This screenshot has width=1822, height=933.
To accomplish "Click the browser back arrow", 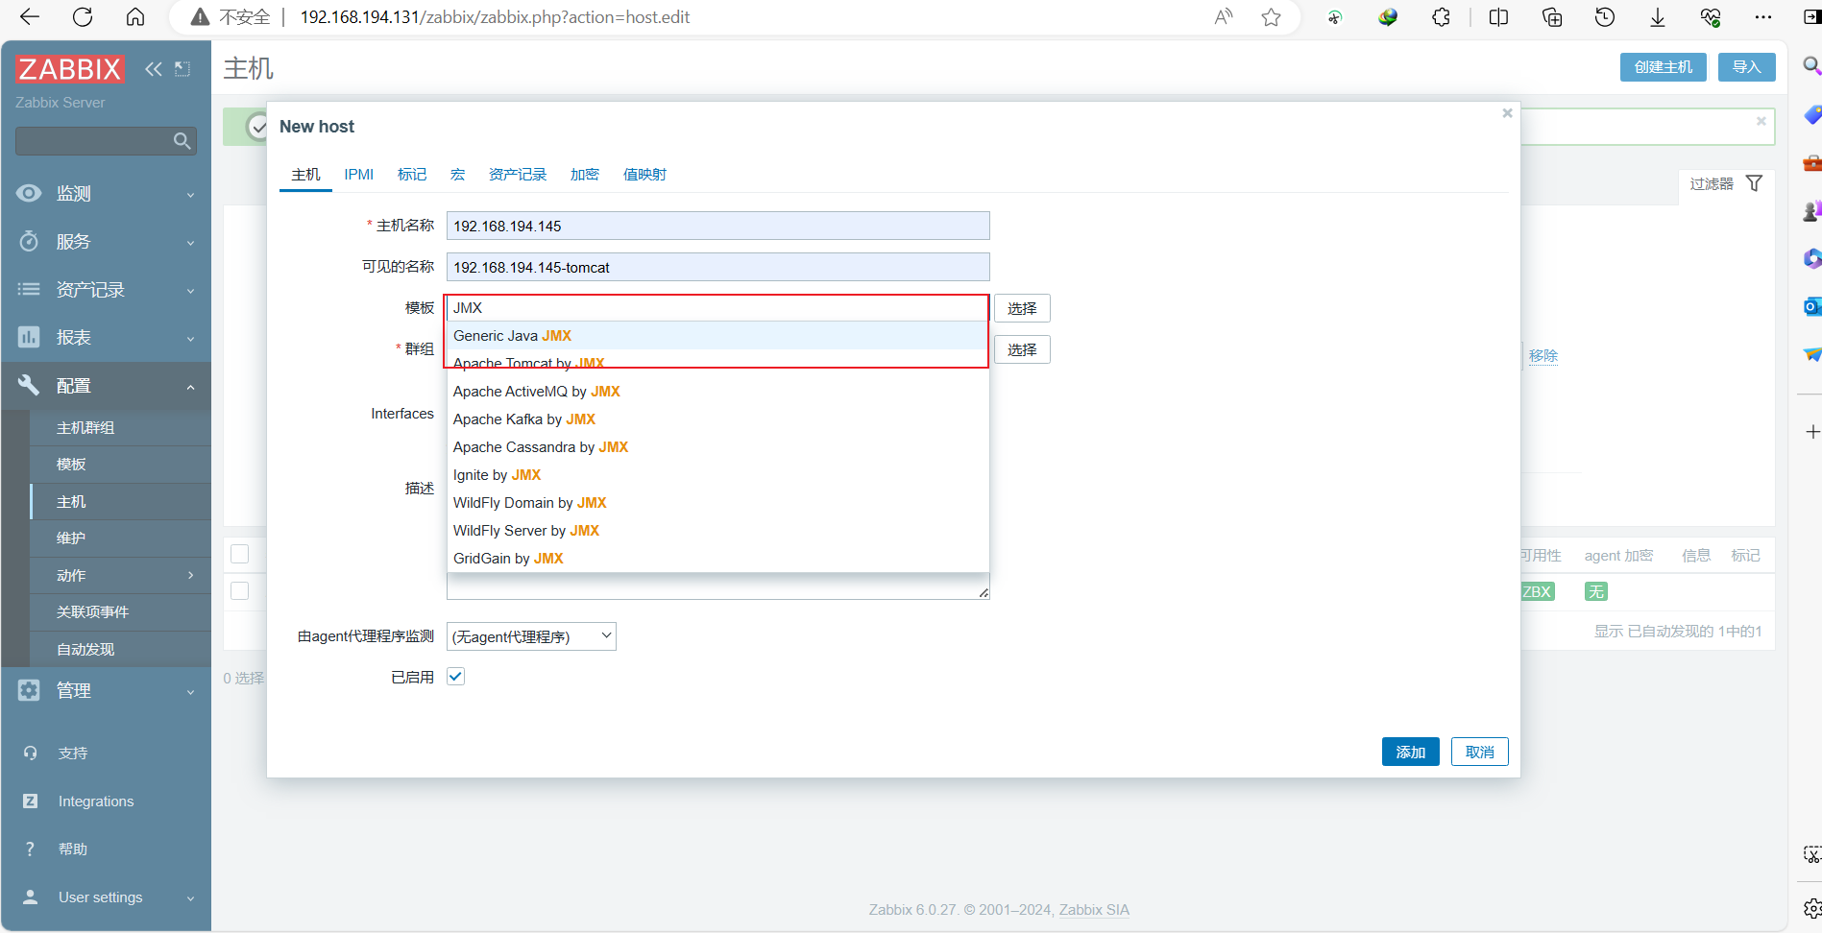I will [30, 17].
